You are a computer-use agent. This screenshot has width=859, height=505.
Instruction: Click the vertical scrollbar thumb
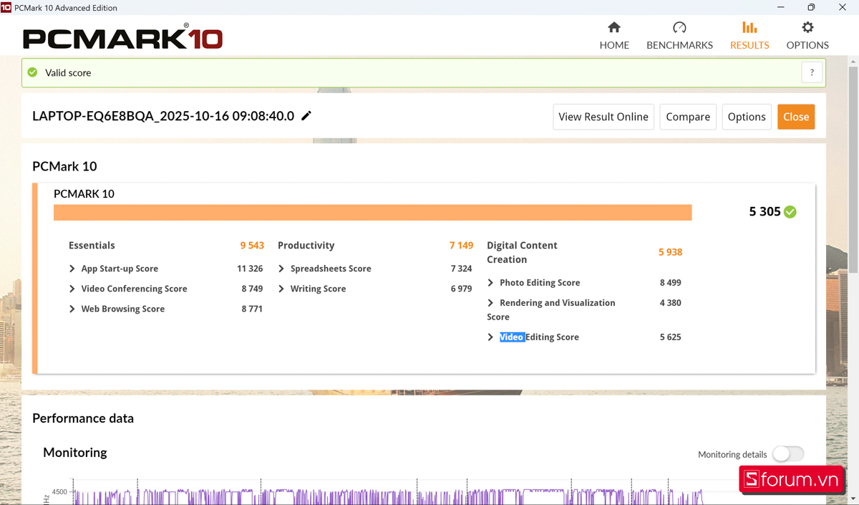coord(853,170)
